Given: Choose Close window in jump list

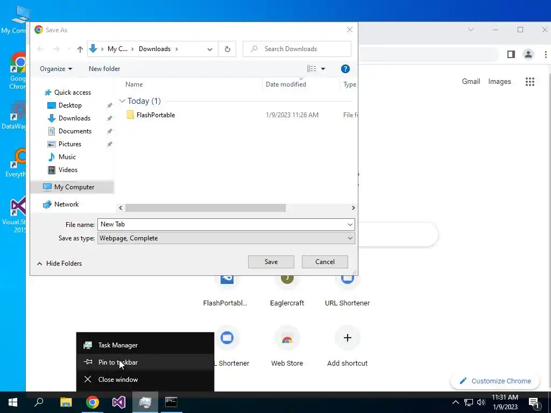Looking at the screenshot, I should pos(145,380).
